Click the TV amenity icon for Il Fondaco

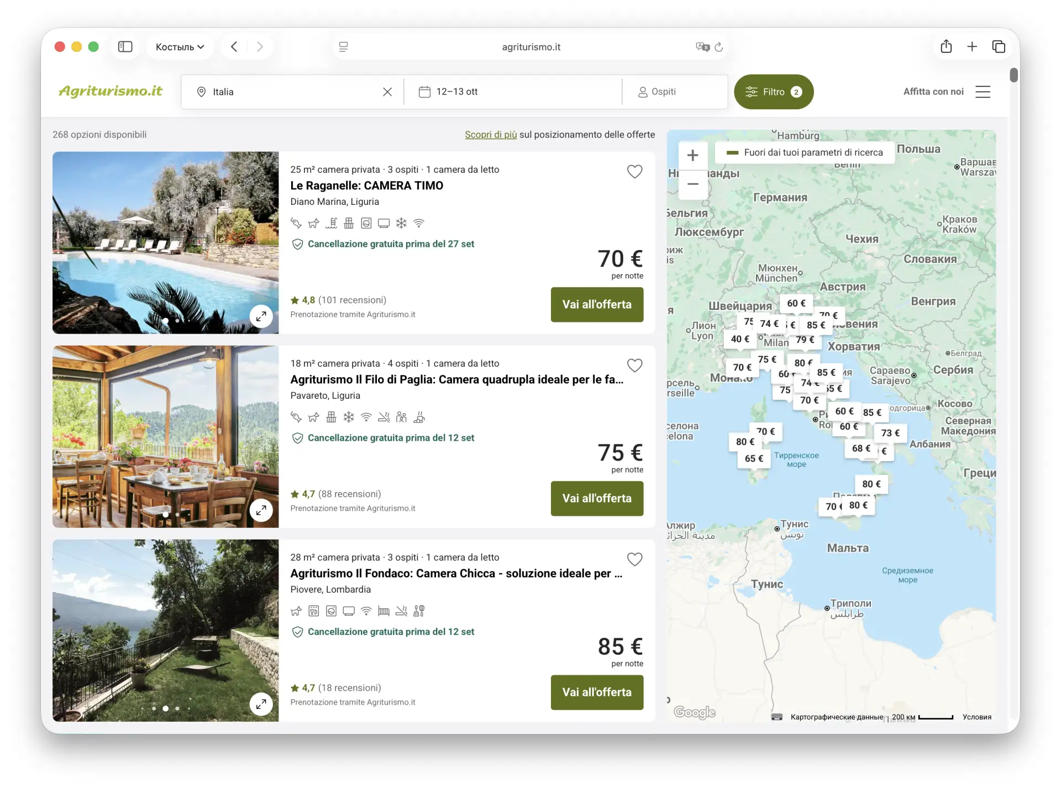(x=349, y=611)
